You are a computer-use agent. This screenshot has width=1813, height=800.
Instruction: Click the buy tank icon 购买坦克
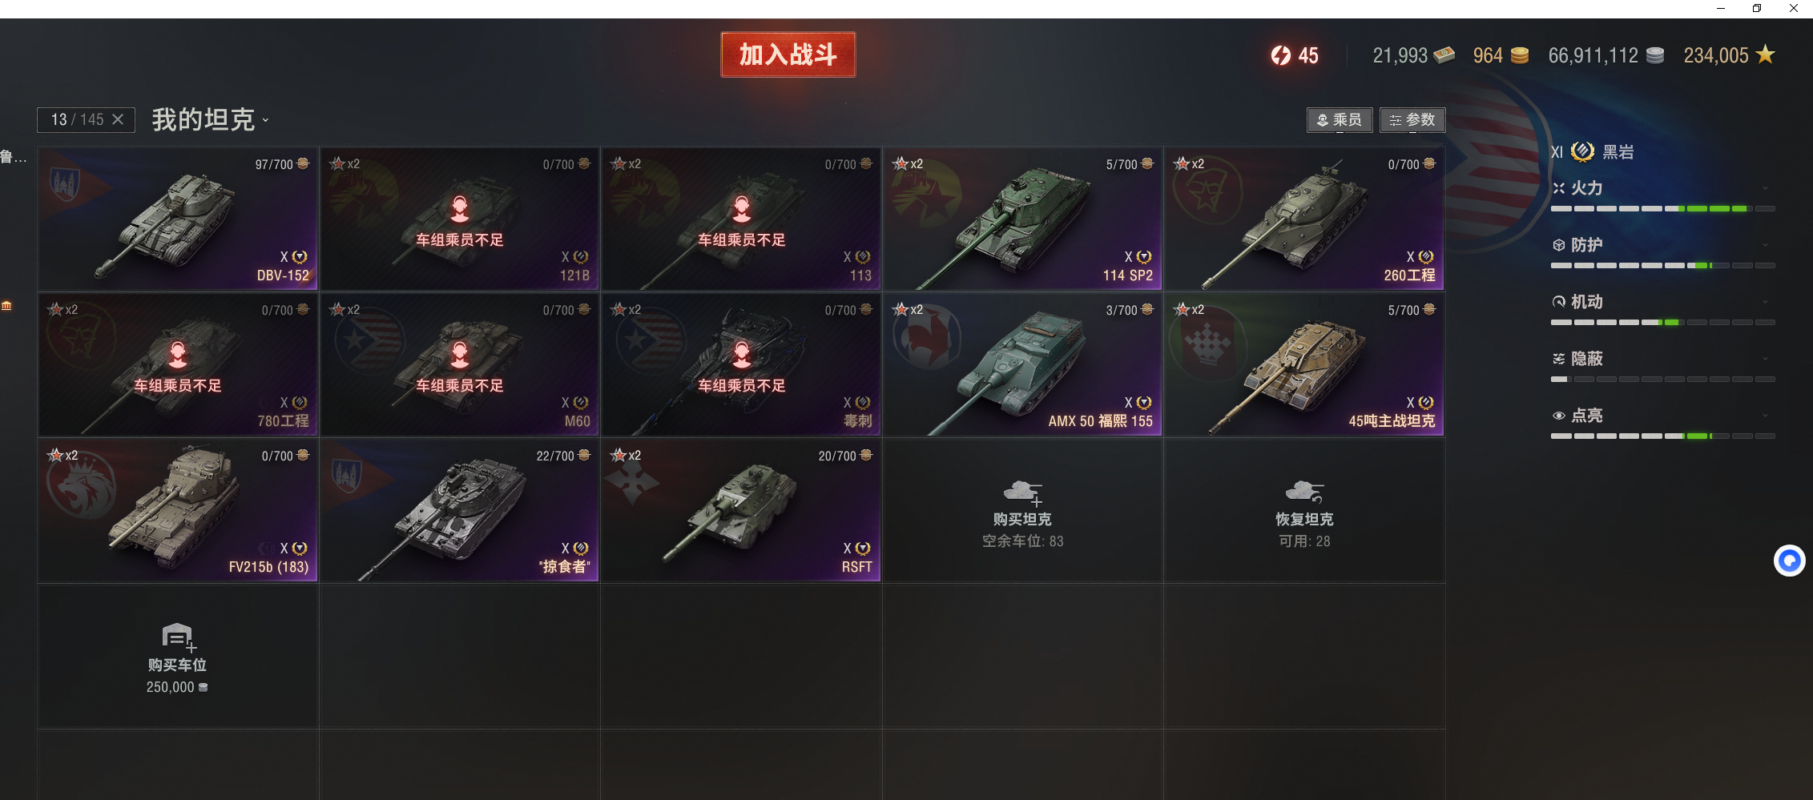tap(1022, 492)
